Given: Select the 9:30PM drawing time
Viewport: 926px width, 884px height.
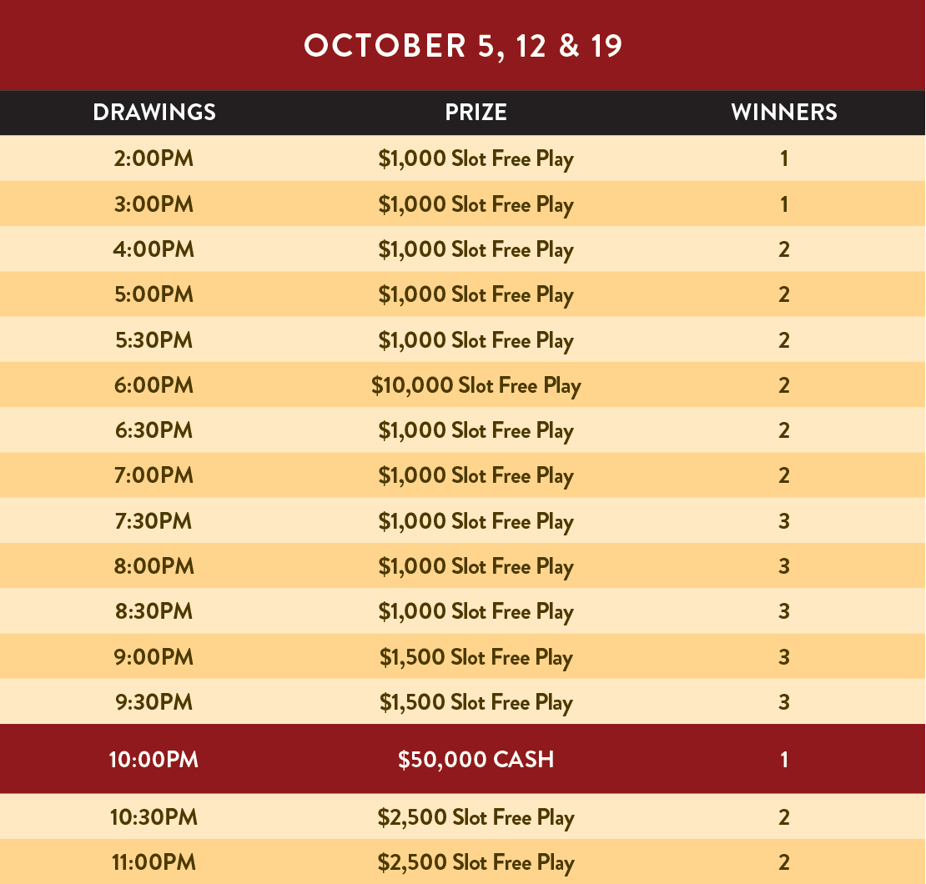Looking at the screenshot, I should tap(153, 702).
